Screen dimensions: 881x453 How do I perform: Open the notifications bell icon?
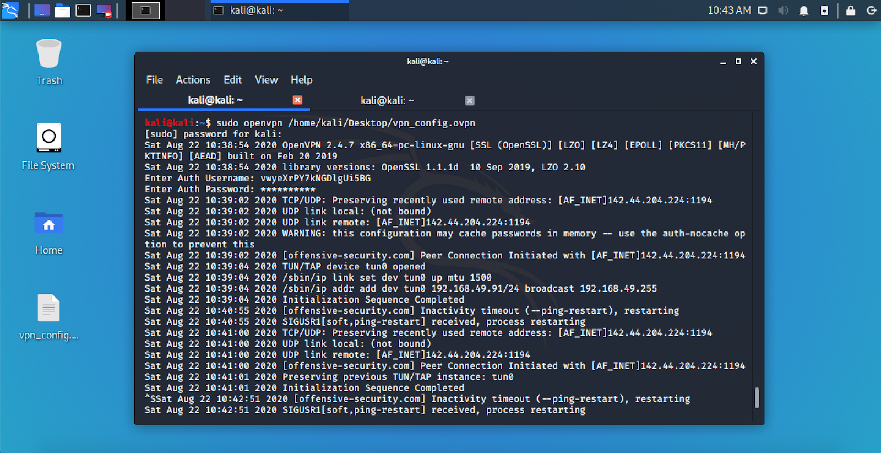(x=804, y=10)
